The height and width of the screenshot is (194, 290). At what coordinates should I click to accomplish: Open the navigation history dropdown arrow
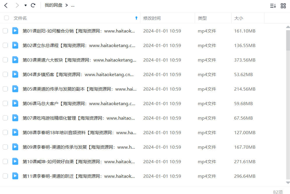26,6
